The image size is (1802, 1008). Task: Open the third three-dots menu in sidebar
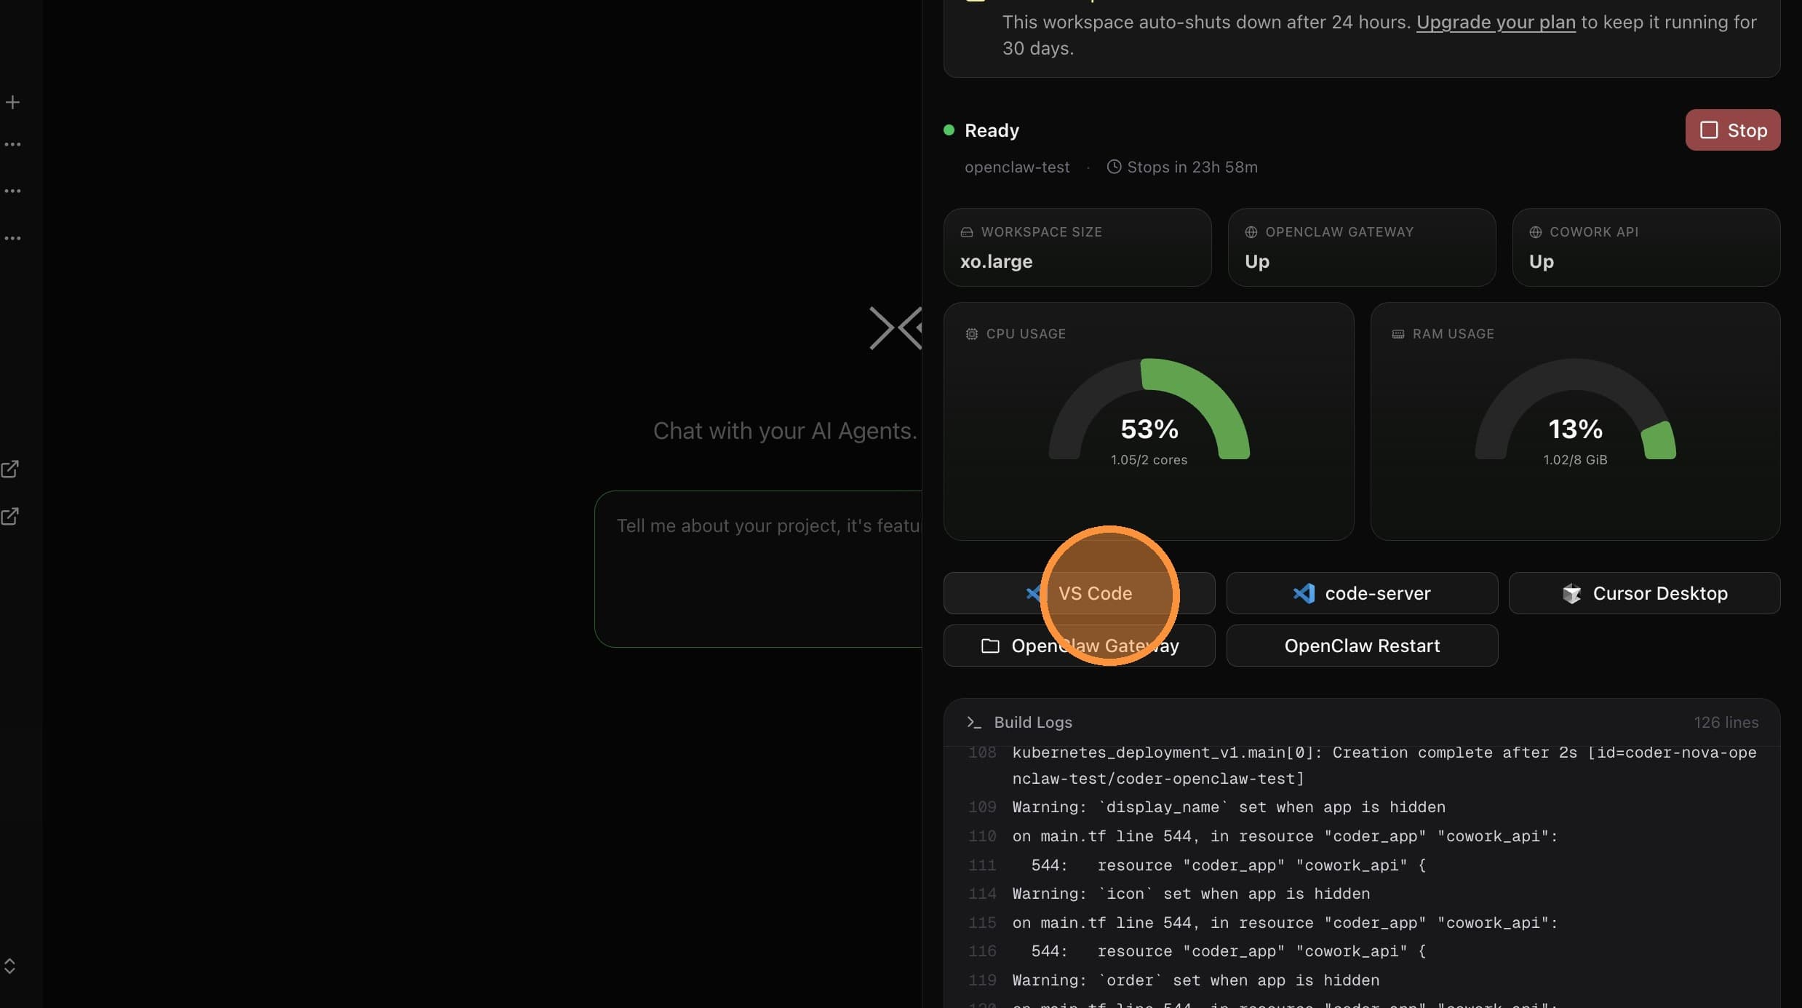click(12, 238)
